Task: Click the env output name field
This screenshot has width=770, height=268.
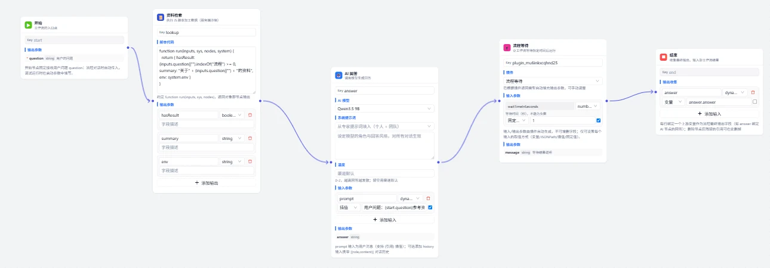Action: (x=188, y=161)
